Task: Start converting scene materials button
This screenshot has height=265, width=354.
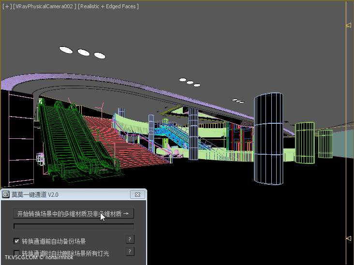Action: pyautogui.click(x=74, y=214)
